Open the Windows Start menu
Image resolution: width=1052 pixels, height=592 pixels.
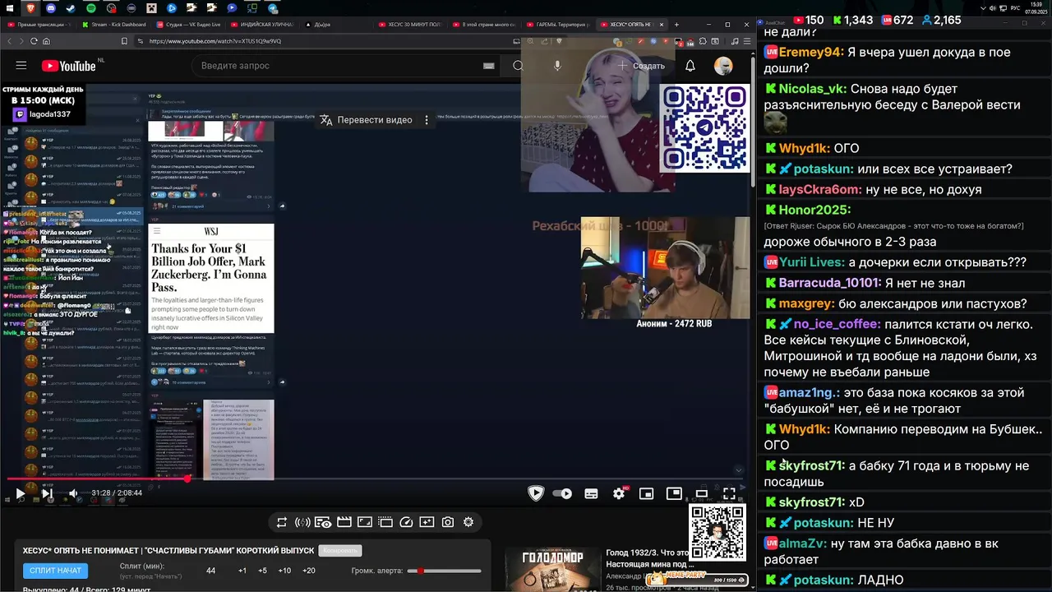10,8
